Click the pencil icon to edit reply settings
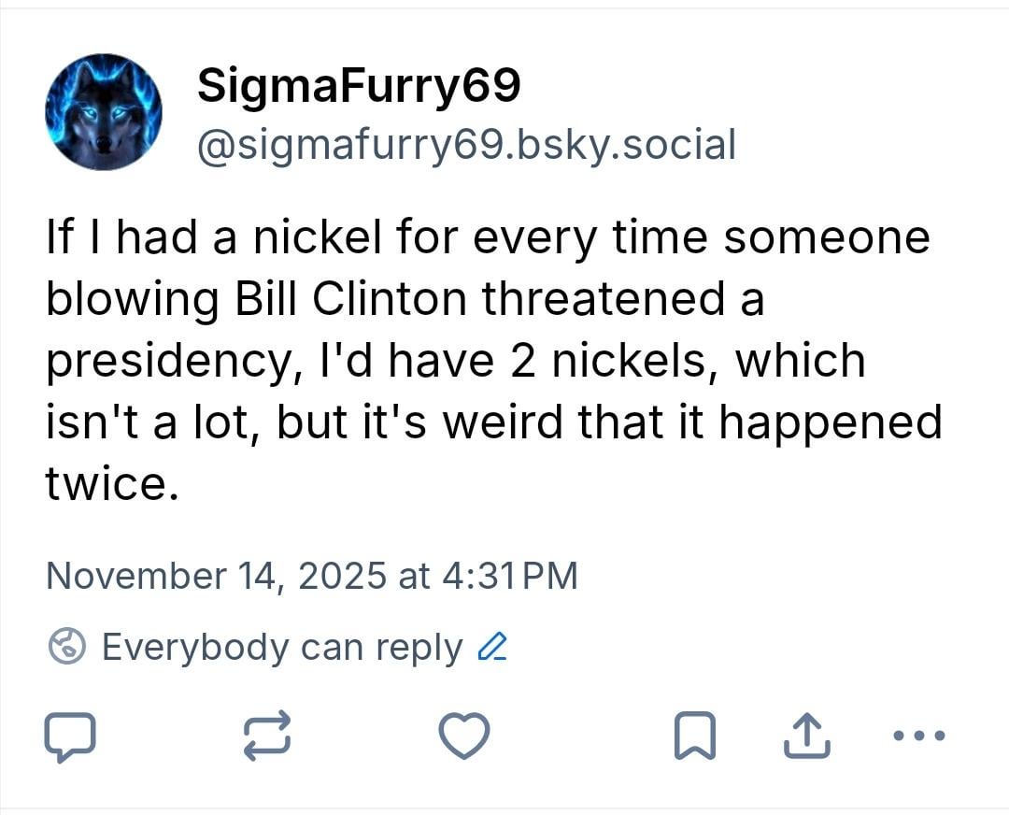Screen dimensions: 1009x815 (491, 647)
